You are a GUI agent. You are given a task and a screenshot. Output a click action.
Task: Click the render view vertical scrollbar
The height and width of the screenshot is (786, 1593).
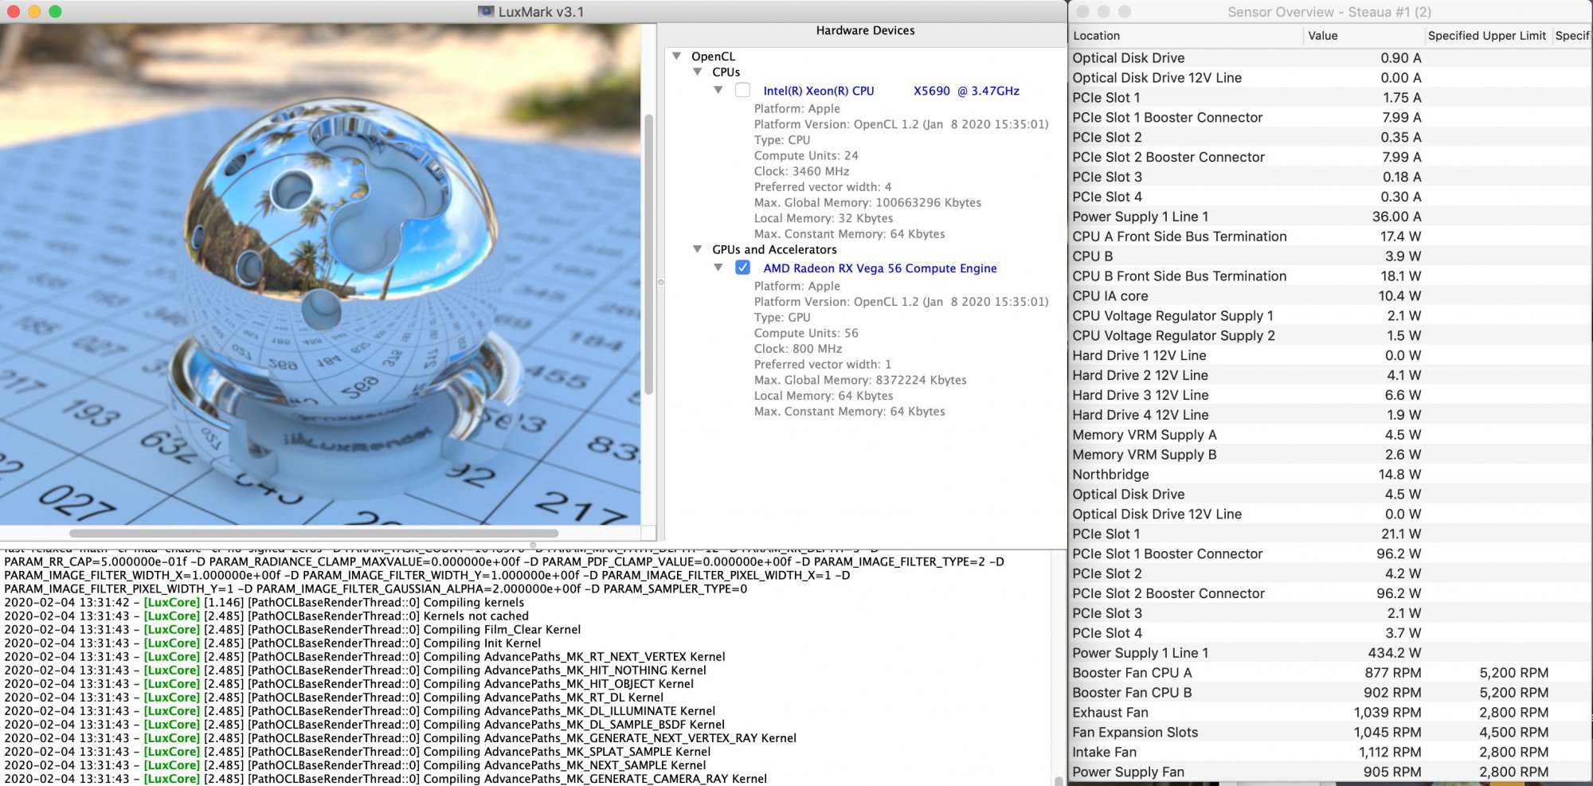point(648,255)
